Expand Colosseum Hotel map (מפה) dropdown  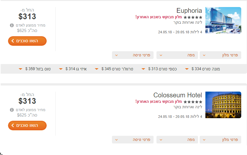click(177, 140)
